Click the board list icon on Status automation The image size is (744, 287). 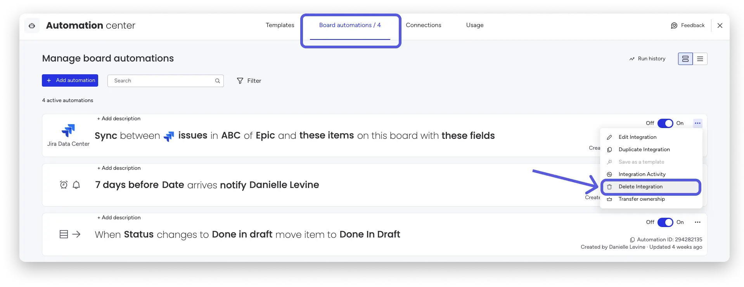pyautogui.click(x=64, y=234)
